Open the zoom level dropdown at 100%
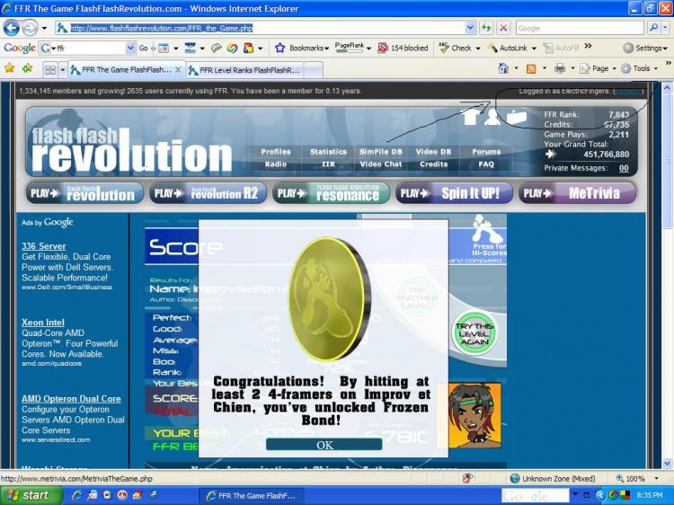The height and width of the screenshot is (505, 674). (656, 478)
